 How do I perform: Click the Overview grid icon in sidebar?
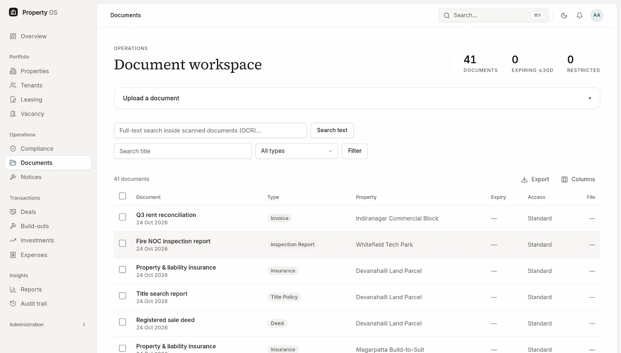click(13, 36)
